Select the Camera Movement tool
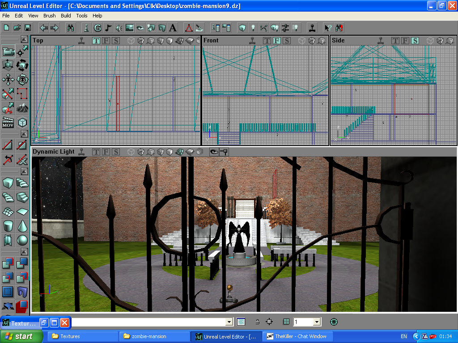Image resolution: width=458 pixels, height=343 pixels. [x=8, y=52]
